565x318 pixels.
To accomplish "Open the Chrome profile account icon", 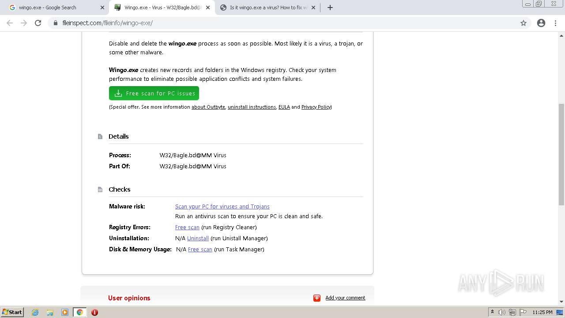I will tap(541, 23).
